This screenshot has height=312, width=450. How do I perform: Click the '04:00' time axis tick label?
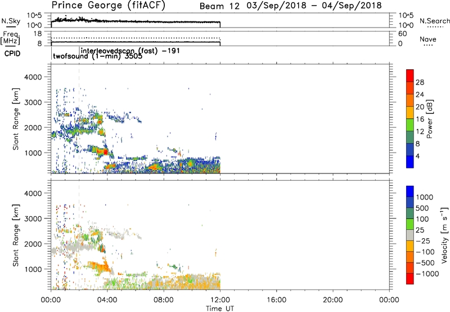(x=107, y=300)
